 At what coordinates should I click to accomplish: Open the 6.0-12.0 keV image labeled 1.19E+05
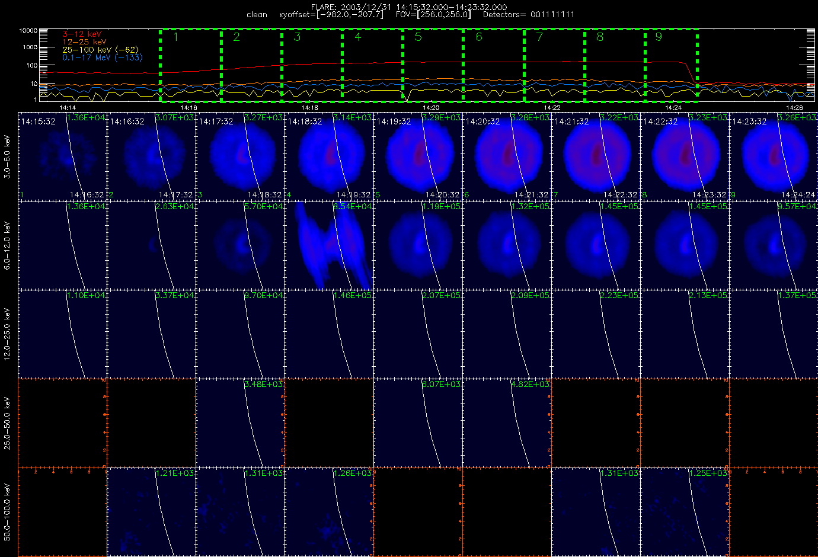click(418, 245)
